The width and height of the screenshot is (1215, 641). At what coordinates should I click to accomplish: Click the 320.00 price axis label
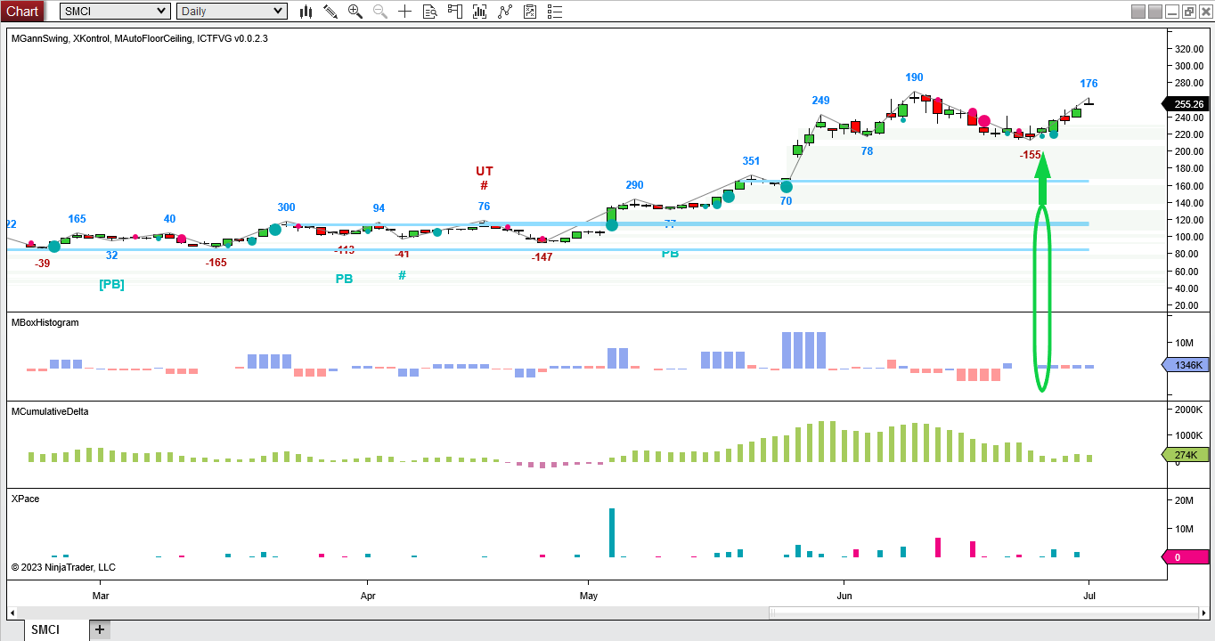tap(1188, 49)
